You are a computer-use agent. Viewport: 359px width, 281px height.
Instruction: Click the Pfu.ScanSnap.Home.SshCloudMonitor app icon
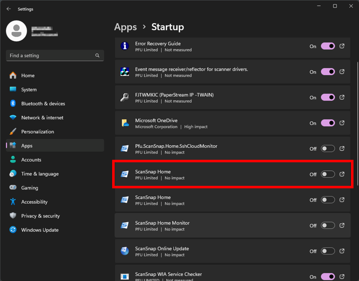point(125,149)
